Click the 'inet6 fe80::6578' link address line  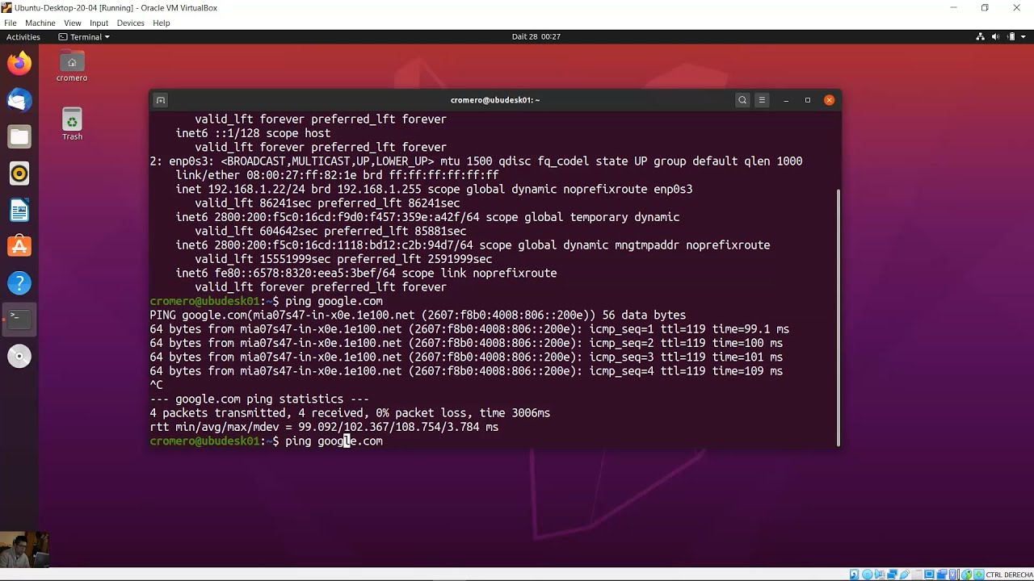pos(366,274)
